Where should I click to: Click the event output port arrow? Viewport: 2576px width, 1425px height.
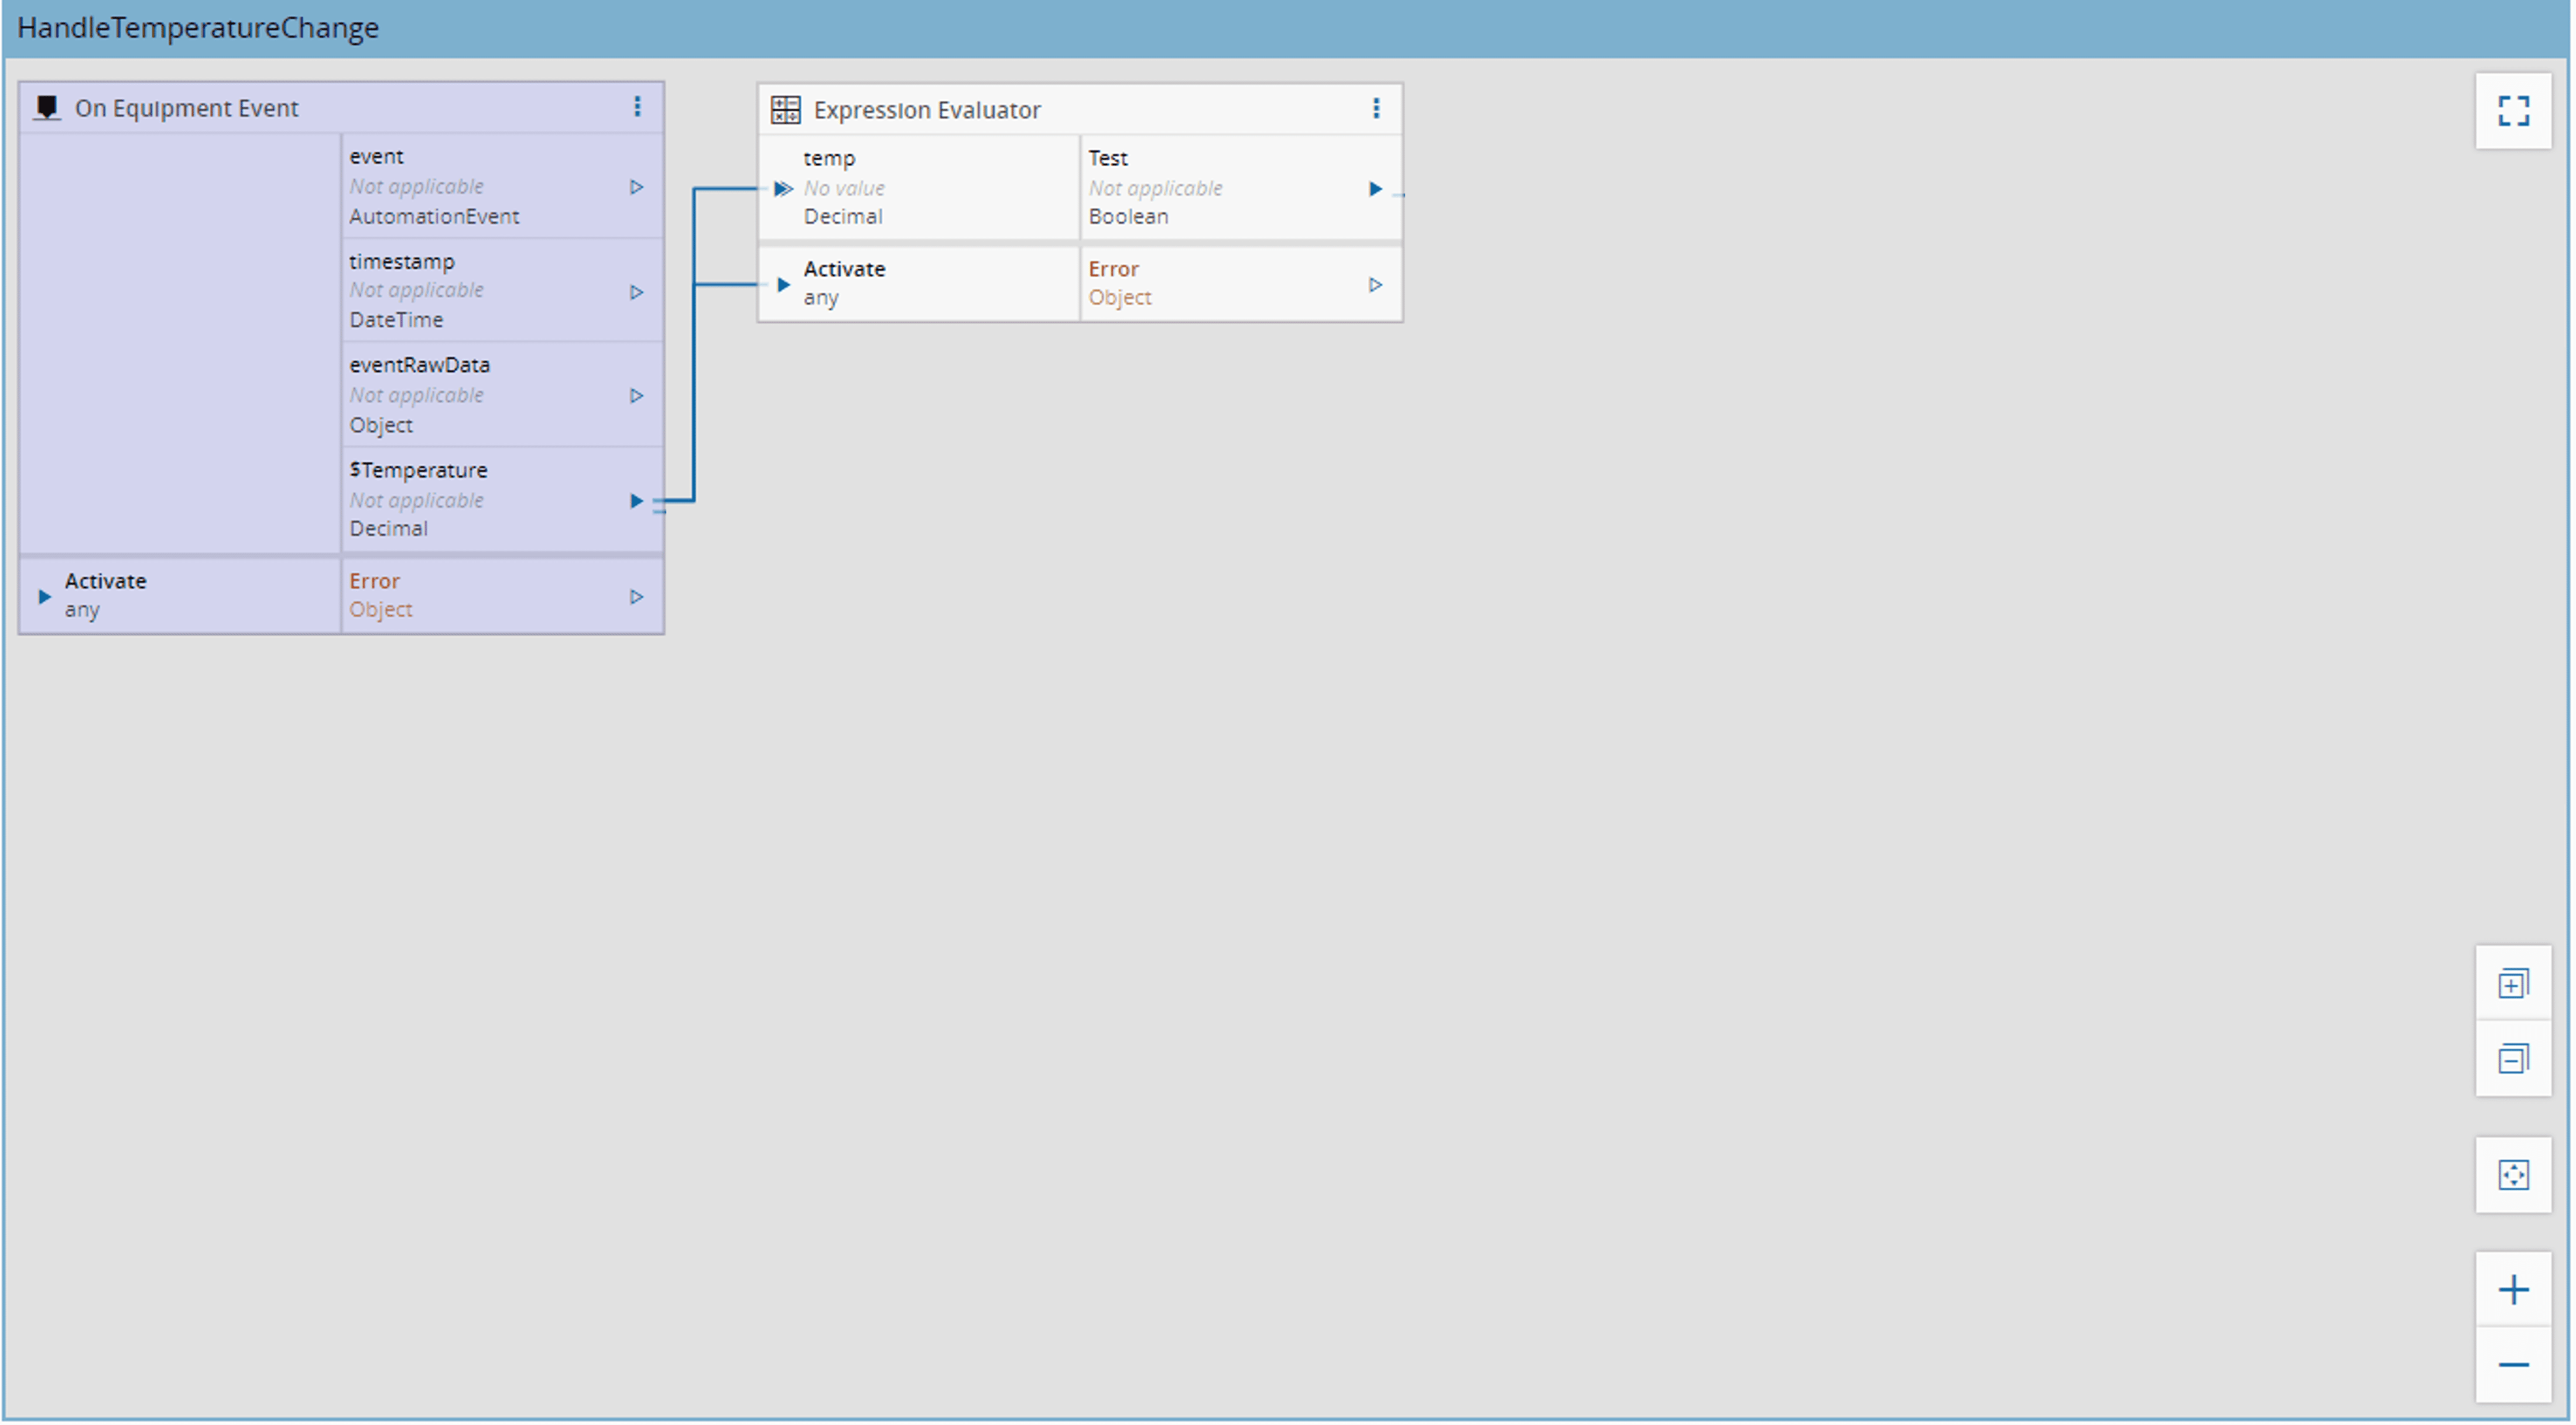click(x=636, y=187)
